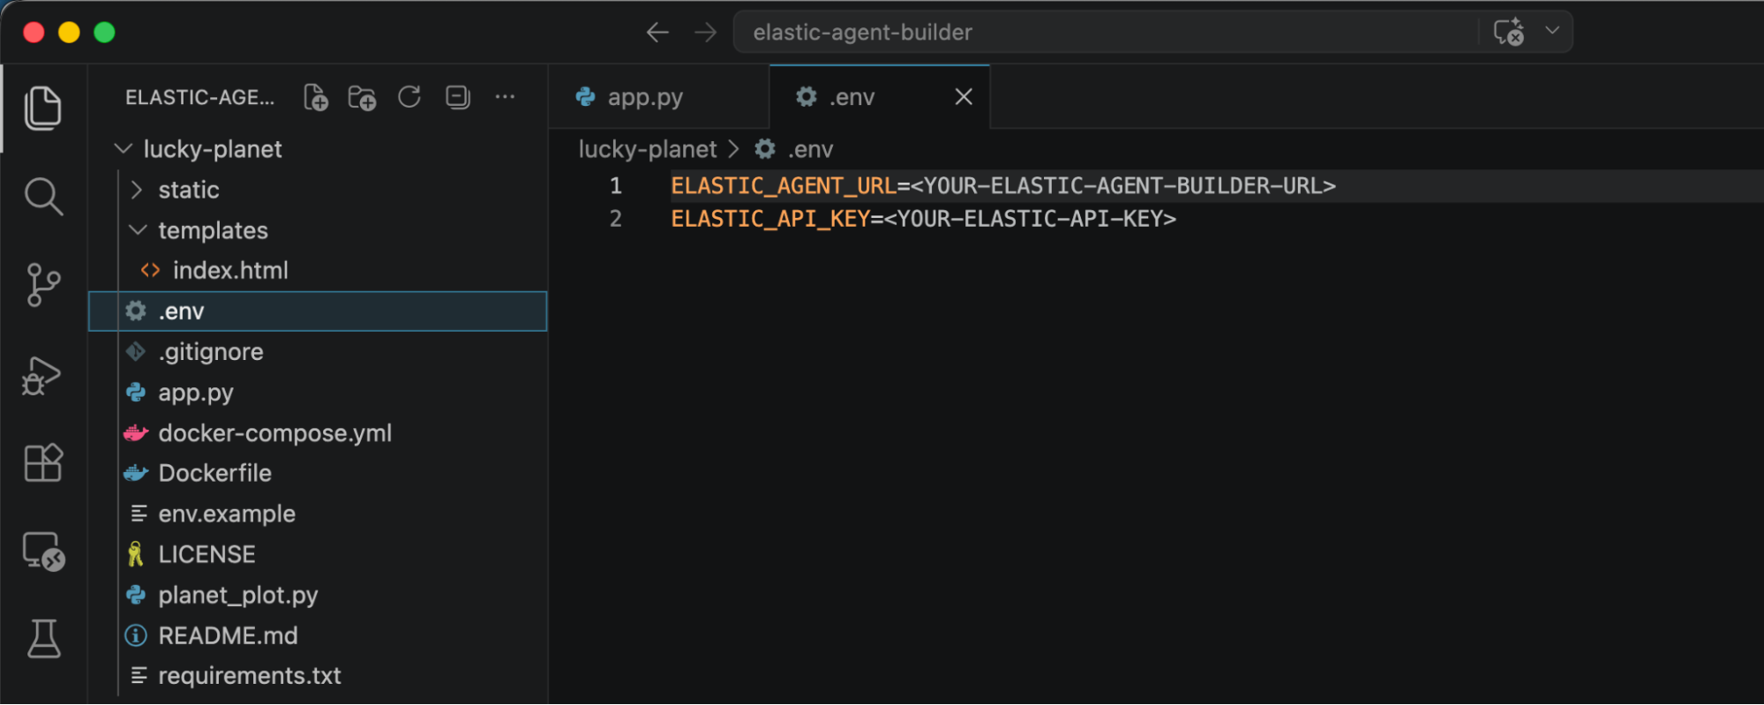This screenshot has height=705, width=1764.
Task: Click the ELASTIC-AGE... explorer section title
Action: [x=199, y=97]
